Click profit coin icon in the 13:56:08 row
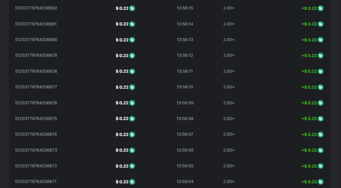Screen dimensions: 341x188 (321, 119)
